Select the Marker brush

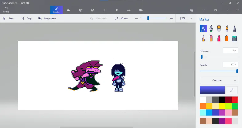coord(203,28)
